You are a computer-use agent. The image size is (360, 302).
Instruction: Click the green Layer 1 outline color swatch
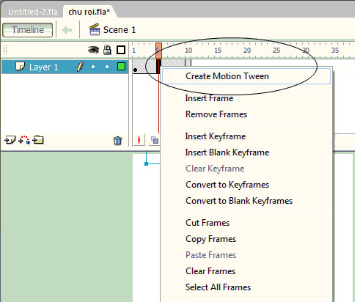tap(121, 67)
